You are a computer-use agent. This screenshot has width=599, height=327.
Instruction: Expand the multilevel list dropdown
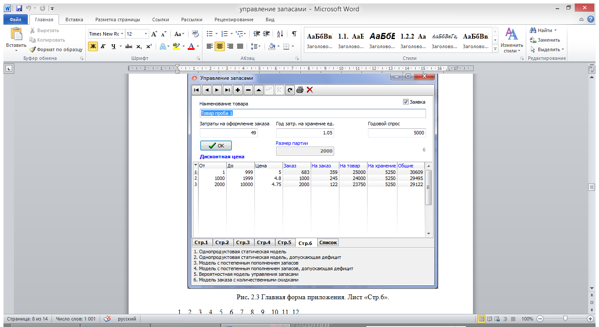244,34
